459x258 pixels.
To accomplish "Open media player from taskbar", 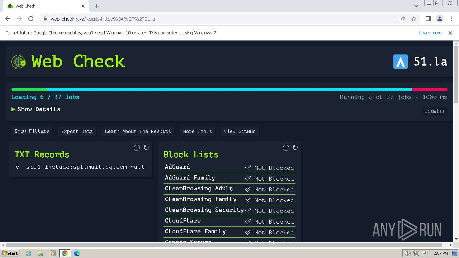I will point(53,253).
